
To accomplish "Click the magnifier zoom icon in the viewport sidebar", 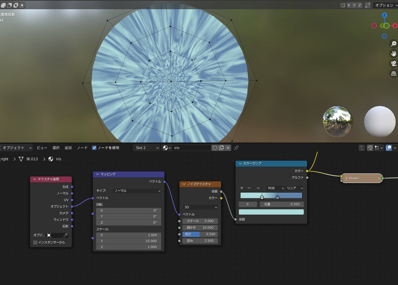I will (x=393, y=43).
